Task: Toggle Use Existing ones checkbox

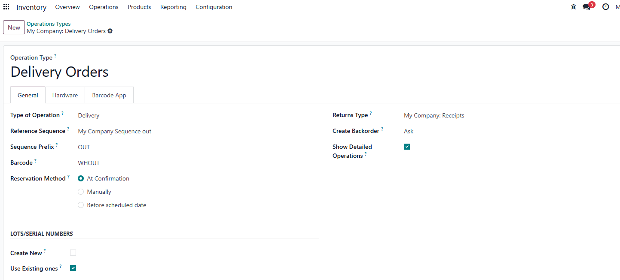Action: (73, 268)
